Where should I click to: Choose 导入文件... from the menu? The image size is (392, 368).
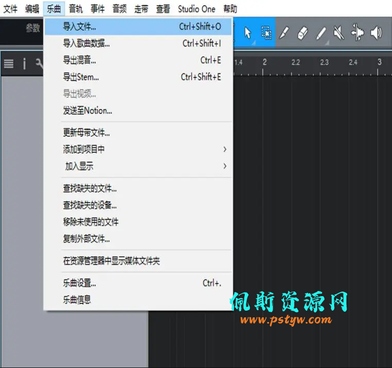point(138,26)
